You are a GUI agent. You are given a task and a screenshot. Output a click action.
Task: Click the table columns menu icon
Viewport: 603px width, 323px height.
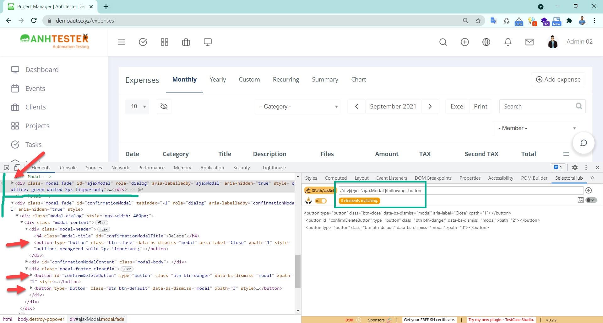(x=566, y=154)
